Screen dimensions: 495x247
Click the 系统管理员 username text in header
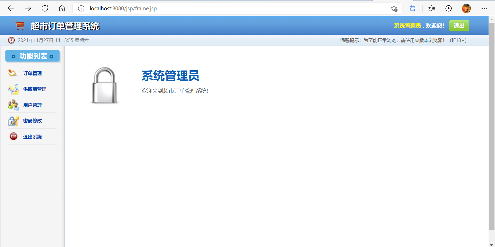click(x=407, y=25)
